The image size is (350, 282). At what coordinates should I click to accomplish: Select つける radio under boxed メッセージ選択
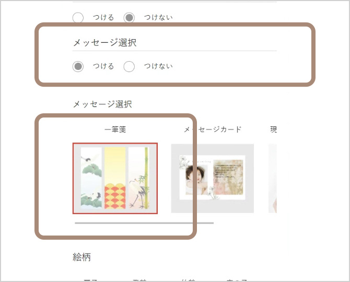click(x=78, y=66)
